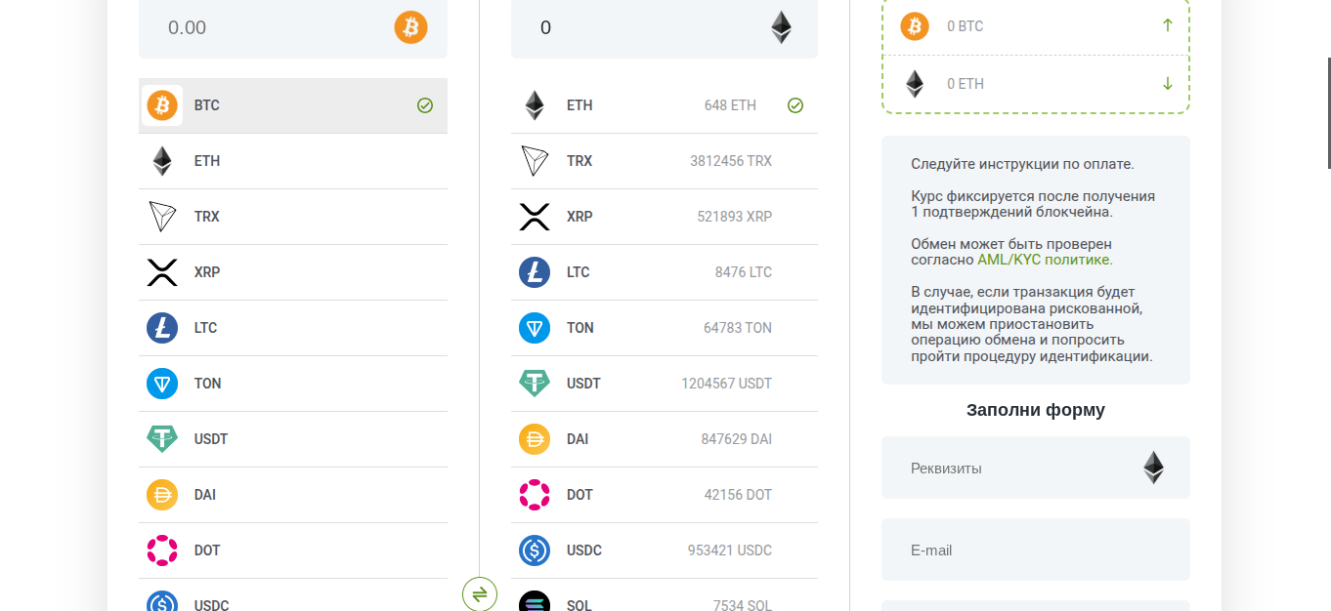Click the green down arrow beside 0 ETH
Image resolution: width=1331 pixels, height=611 pixels.
coord(1167,84)
